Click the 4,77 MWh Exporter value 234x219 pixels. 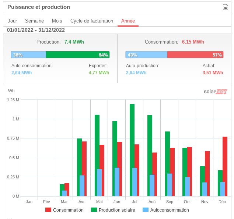(x=99, y=73)
